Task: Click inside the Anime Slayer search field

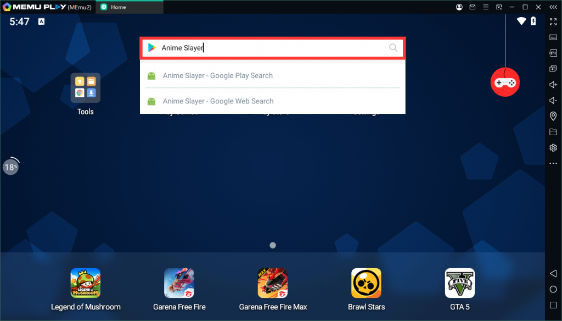Action: 273,48
